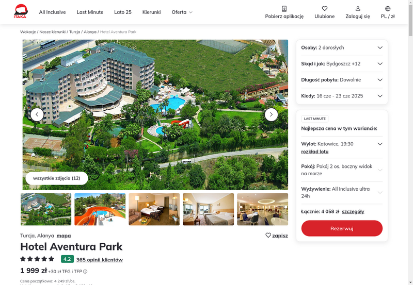The image size is (413, 285).
Task: Select the orange water slide thumbnail
Action: tap(100, 209)
